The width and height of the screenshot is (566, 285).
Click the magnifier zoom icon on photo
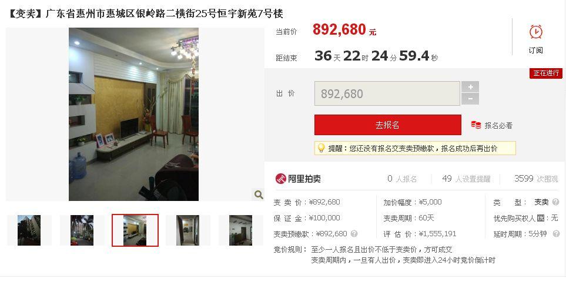point(259,195)
